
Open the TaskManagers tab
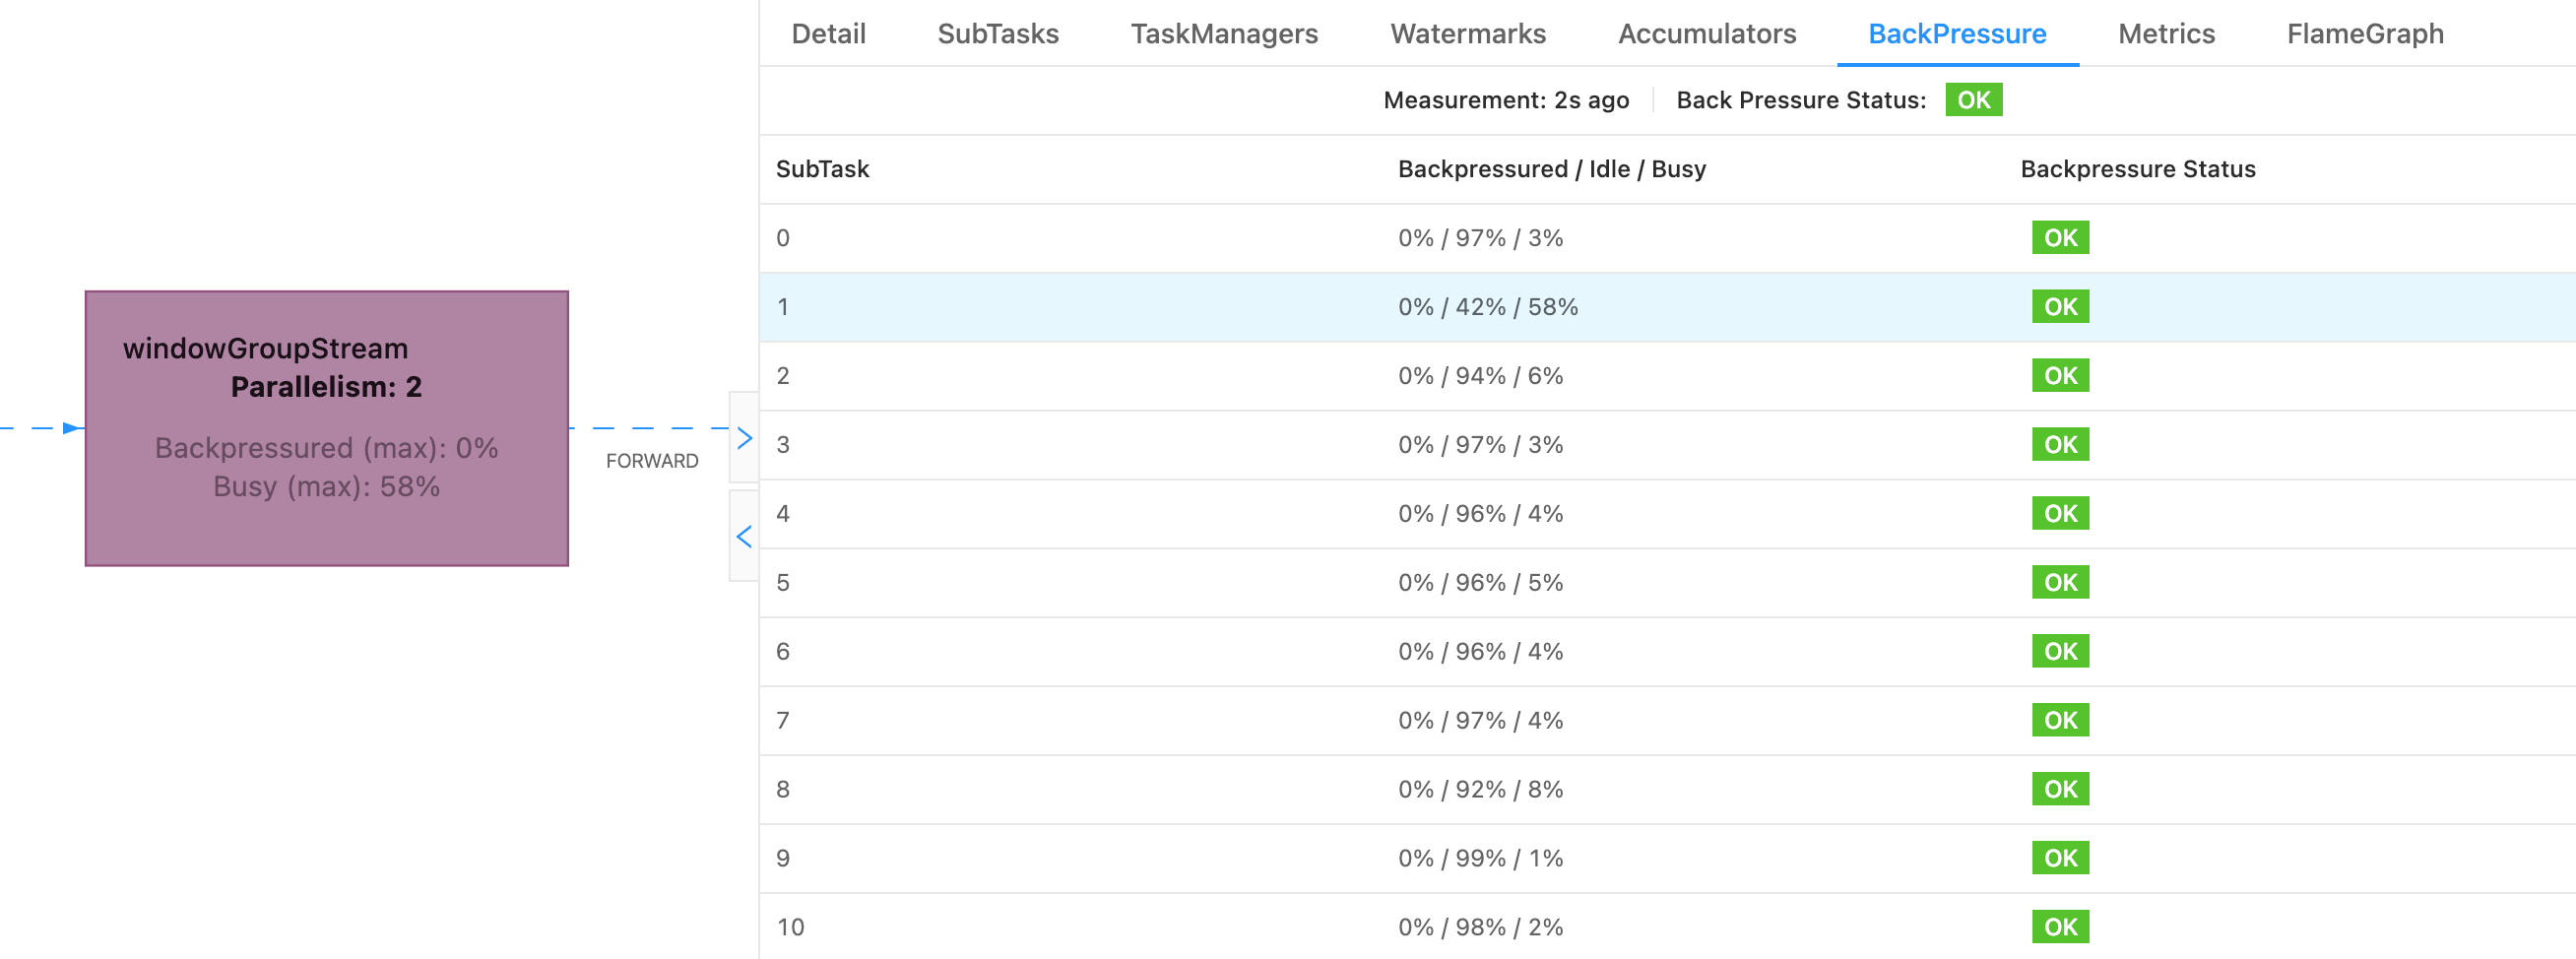point(1223,34)
